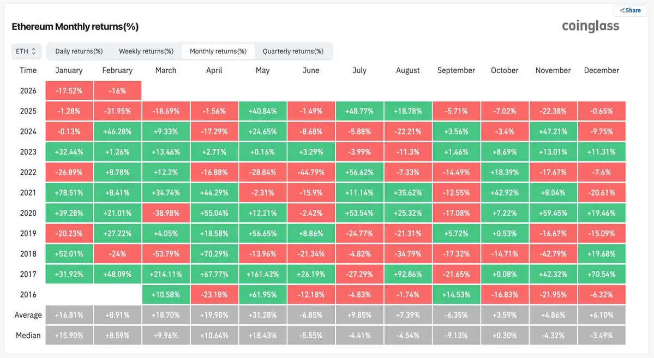The image size is (654, 358).
Task: Click the 2018 November -42.79% cell
Action: click(x=553, y=254)
